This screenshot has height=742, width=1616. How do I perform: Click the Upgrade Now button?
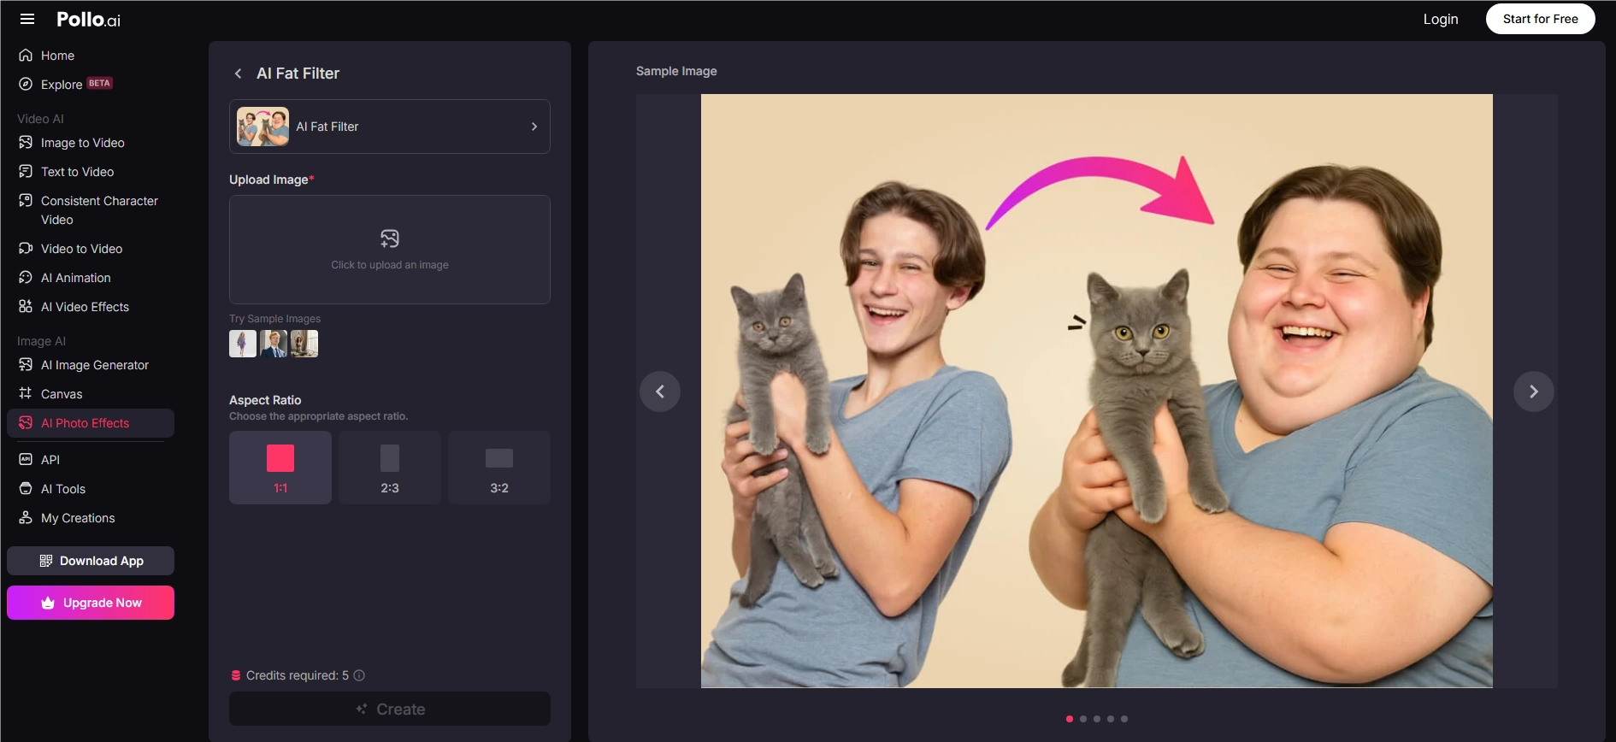[x=91, y=603]
